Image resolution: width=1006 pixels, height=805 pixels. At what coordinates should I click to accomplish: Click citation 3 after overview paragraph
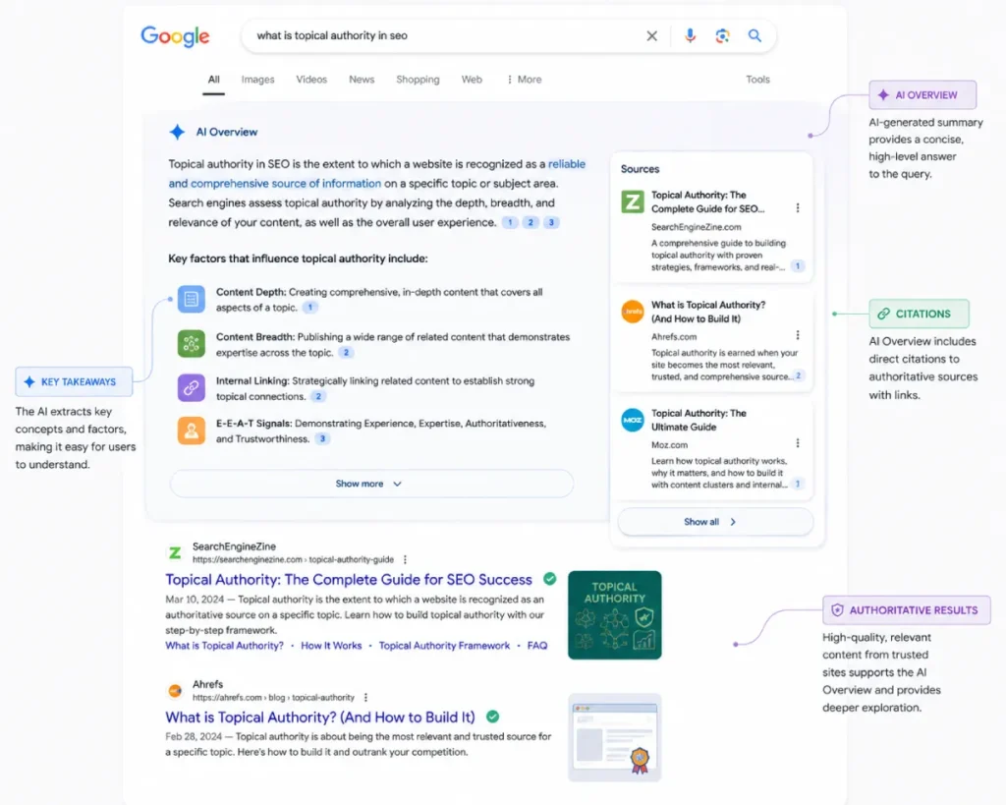pyautogui.click(x=551, y=223)
